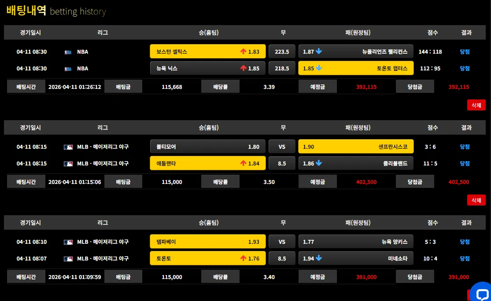
Task: Select the 보스턴 셀틱스 home odds box
Action: (x=207, y=51)
